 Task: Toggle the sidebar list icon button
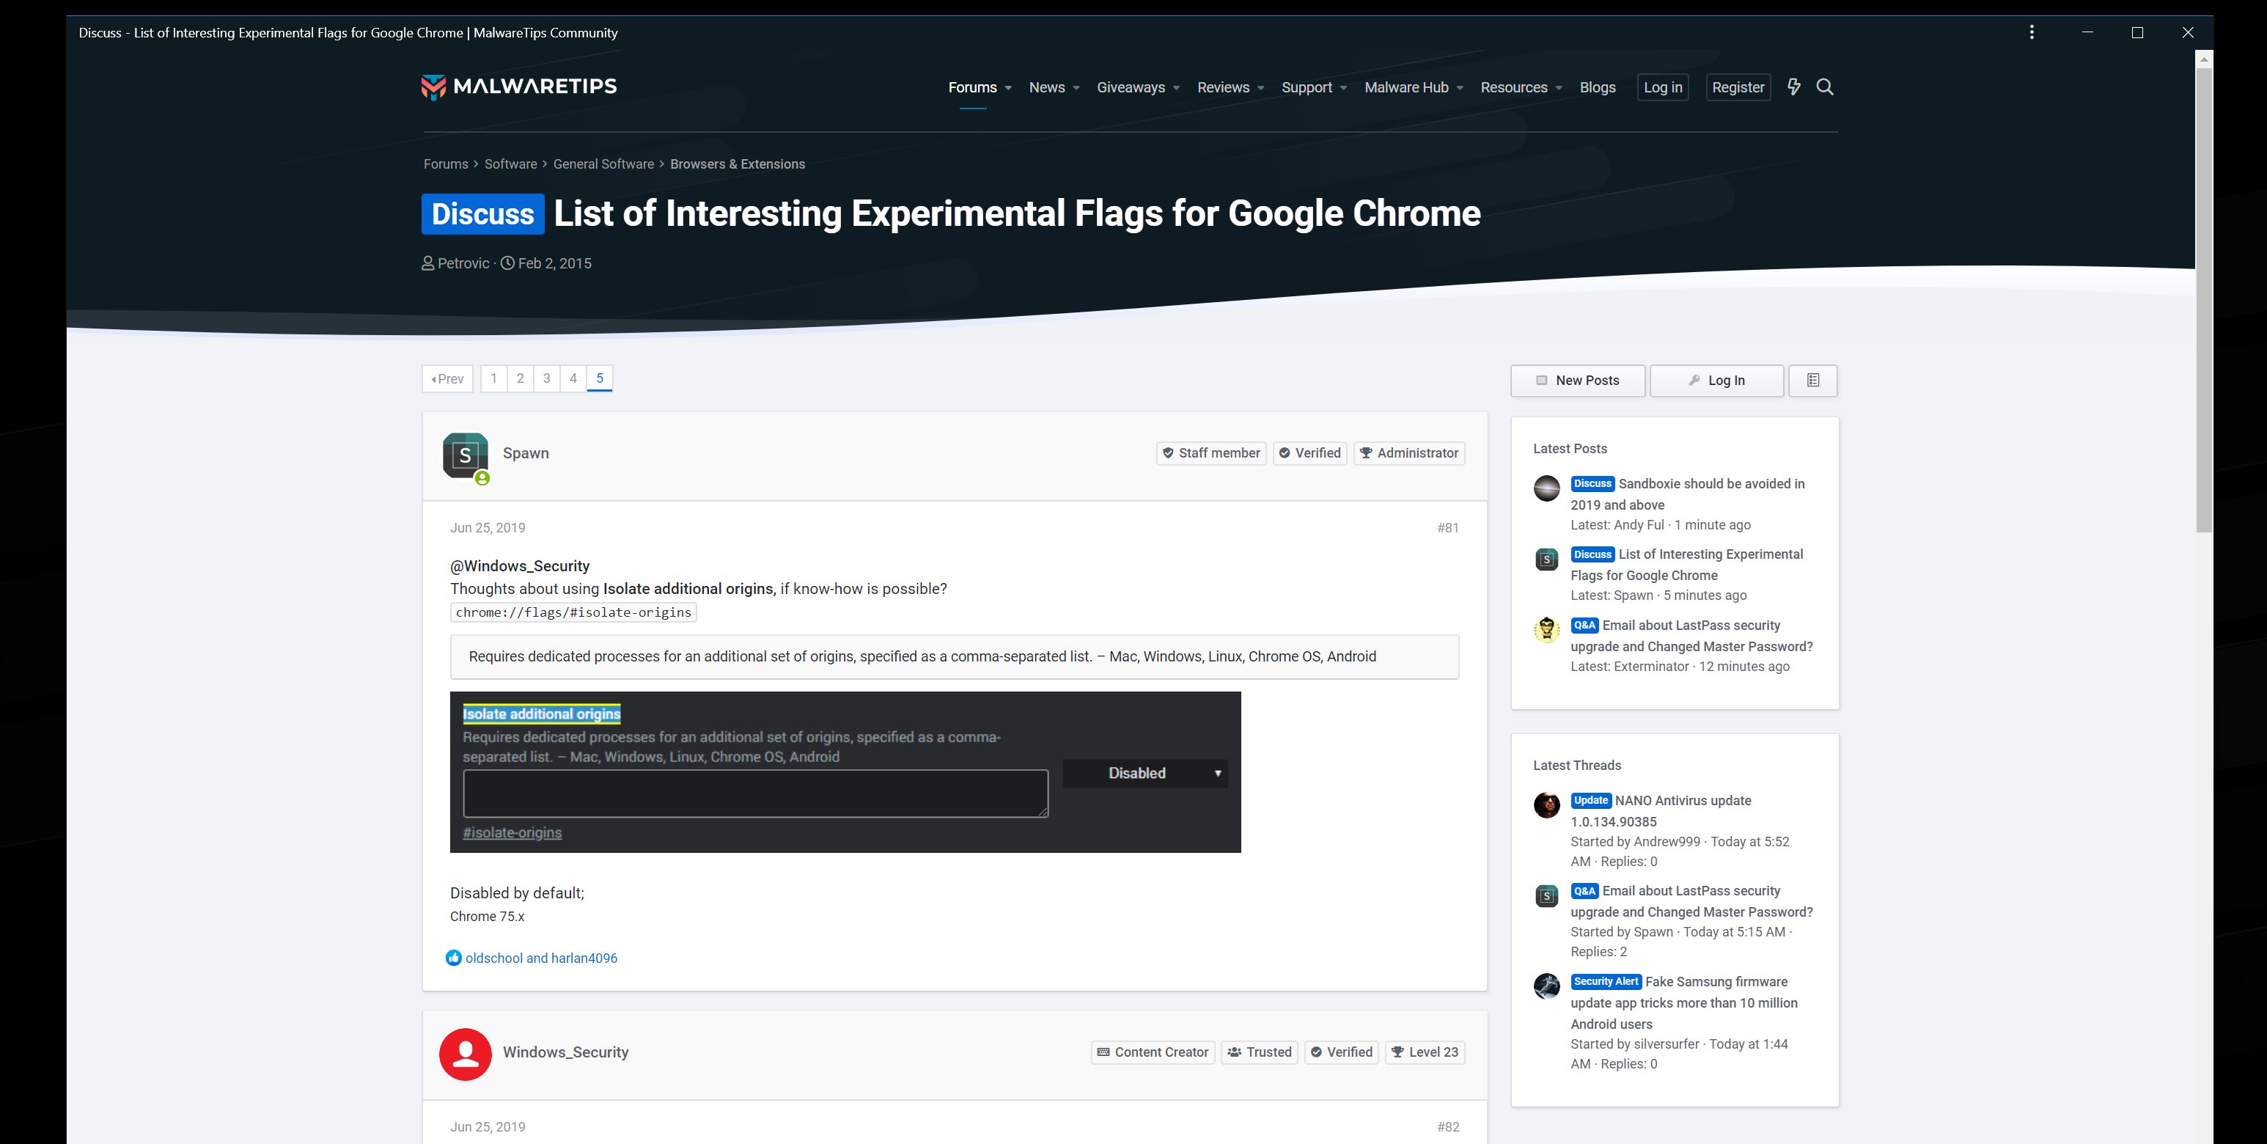click(1813, 380)
